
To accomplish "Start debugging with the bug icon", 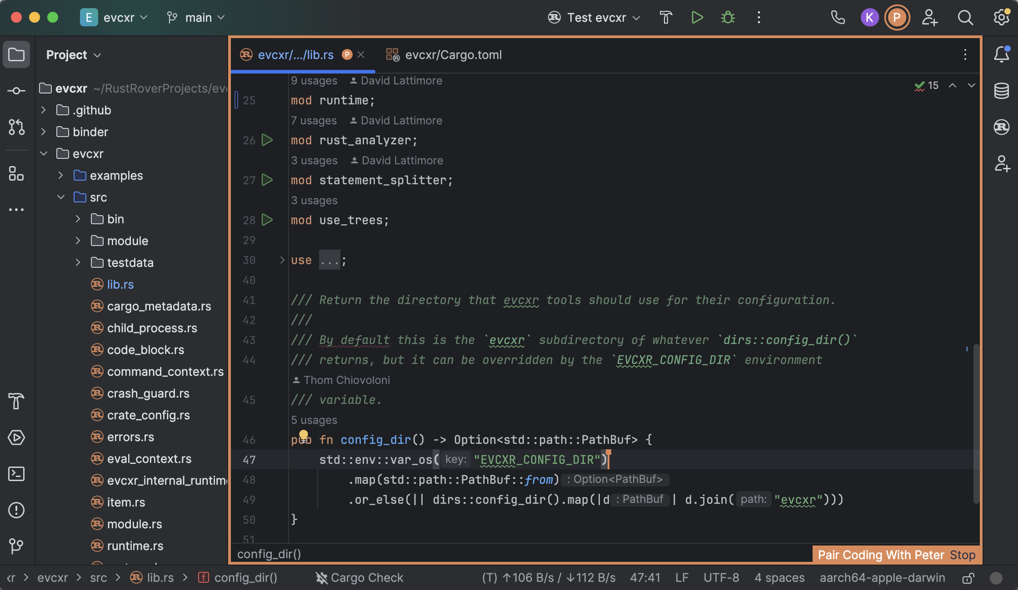I will tap(728, 18).
